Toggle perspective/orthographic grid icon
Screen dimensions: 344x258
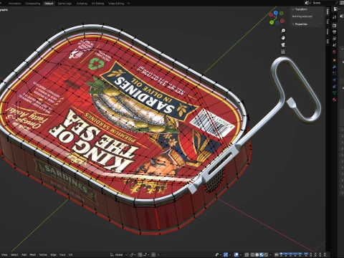click(283, 52)
